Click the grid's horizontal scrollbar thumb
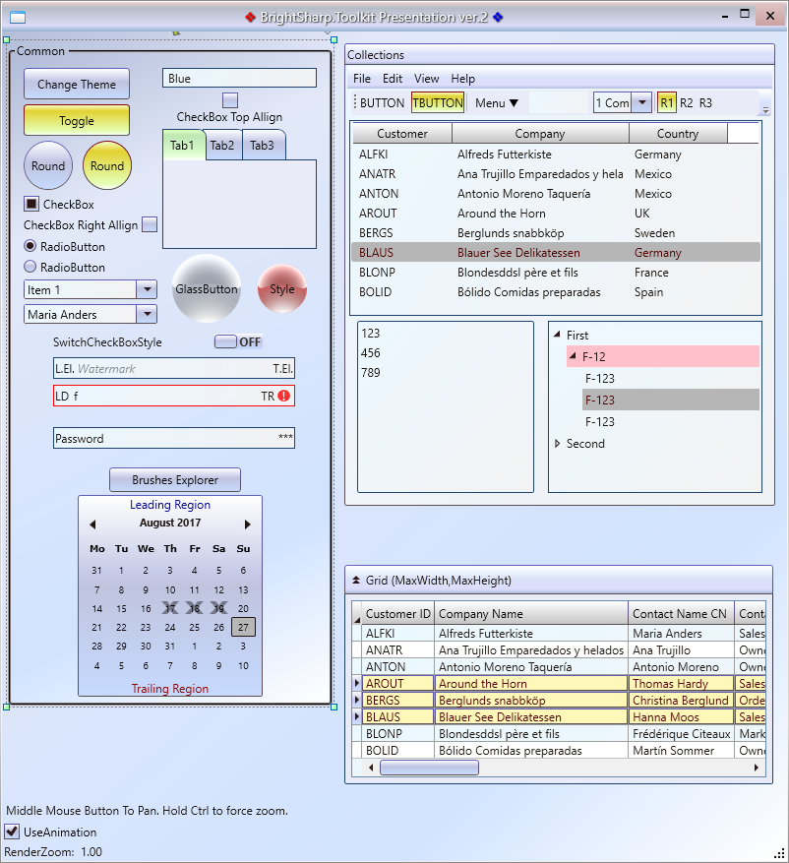This screenshot has width=789, height=863. pos(429,768)
